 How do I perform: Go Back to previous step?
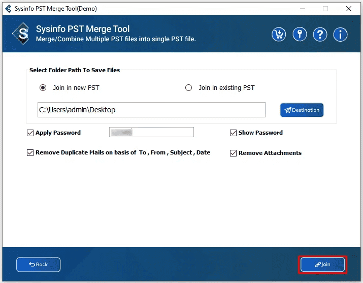tap(39, 265)
